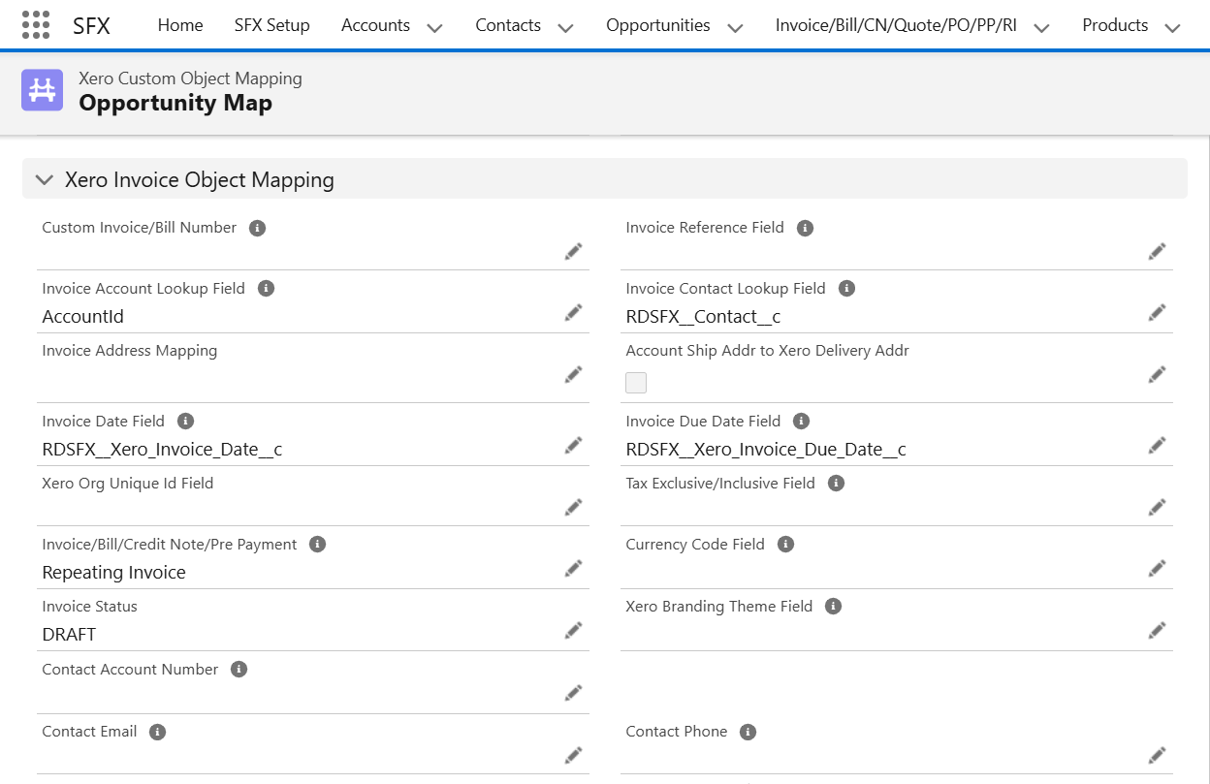Toggle Account Ship Addr to Xero Delivery checkbox
1210x784 pixels.
point(636,383)
